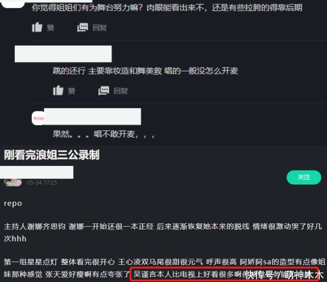Follow the author with the green 关注 button
Viewport: 327px width, 282px height.
304,177
